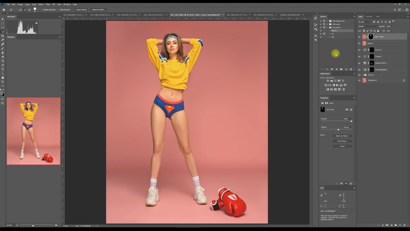Delete the mask in Properties panel
This screenshot has width=410, height=231.
click(x=351, y=184)
